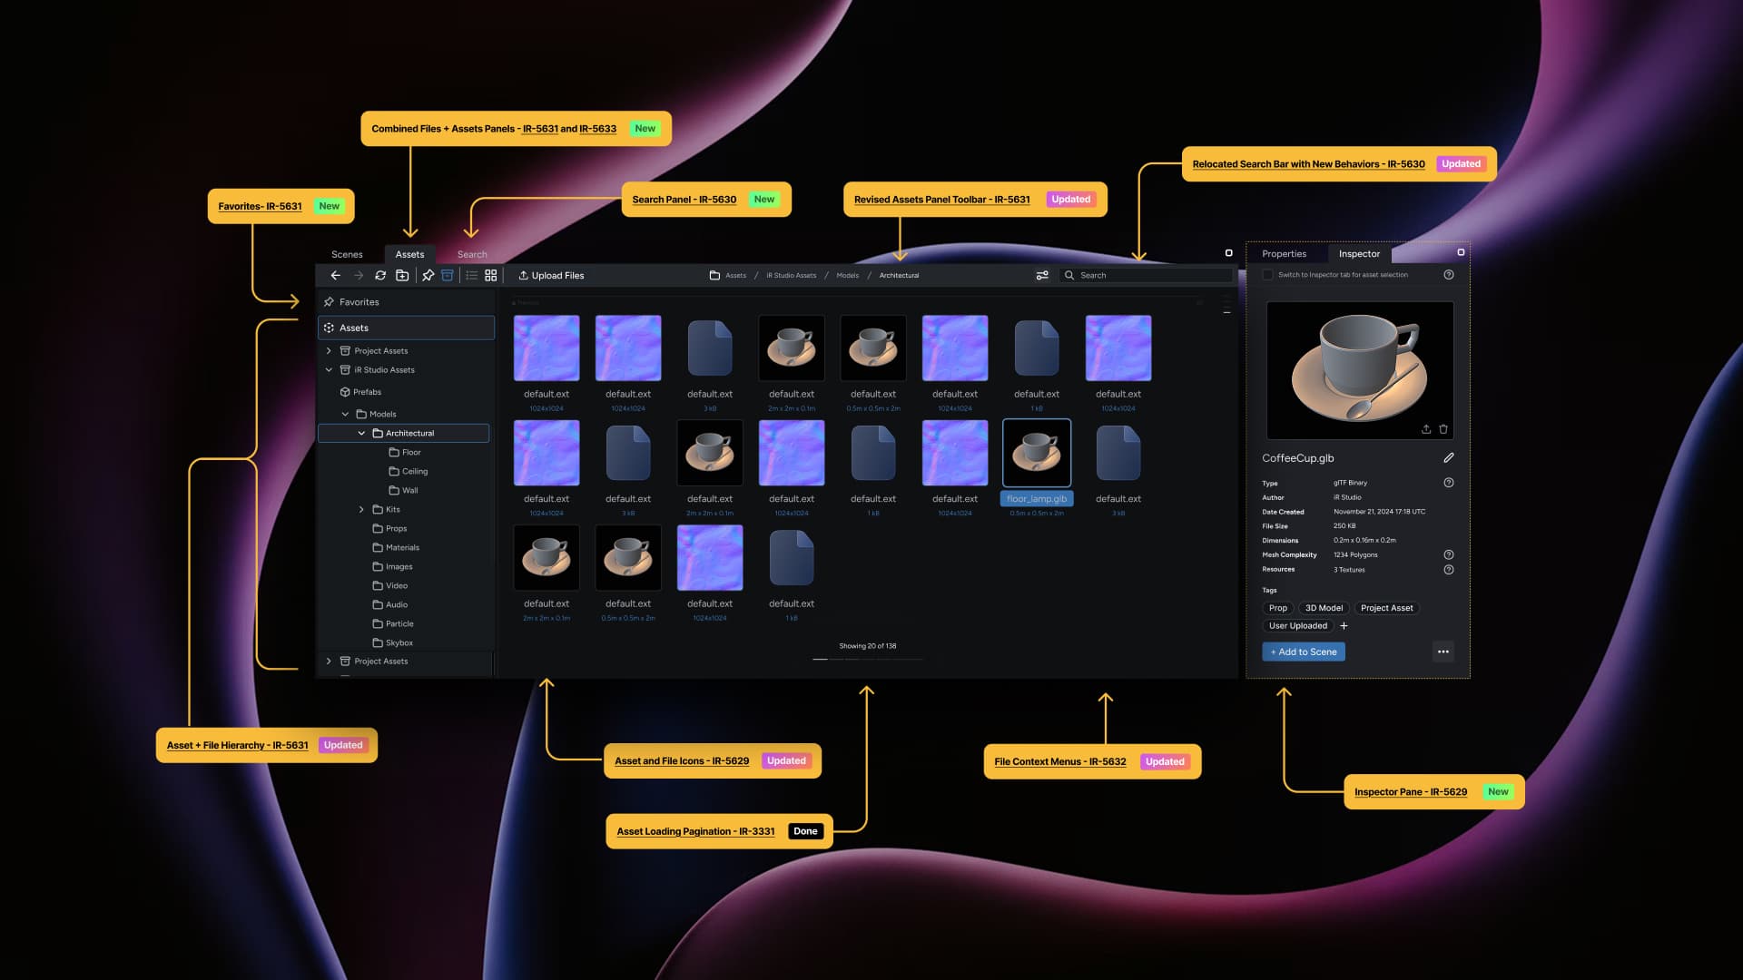
Task: Switch to list view using the list icon
Action: (x=470, y=275)
